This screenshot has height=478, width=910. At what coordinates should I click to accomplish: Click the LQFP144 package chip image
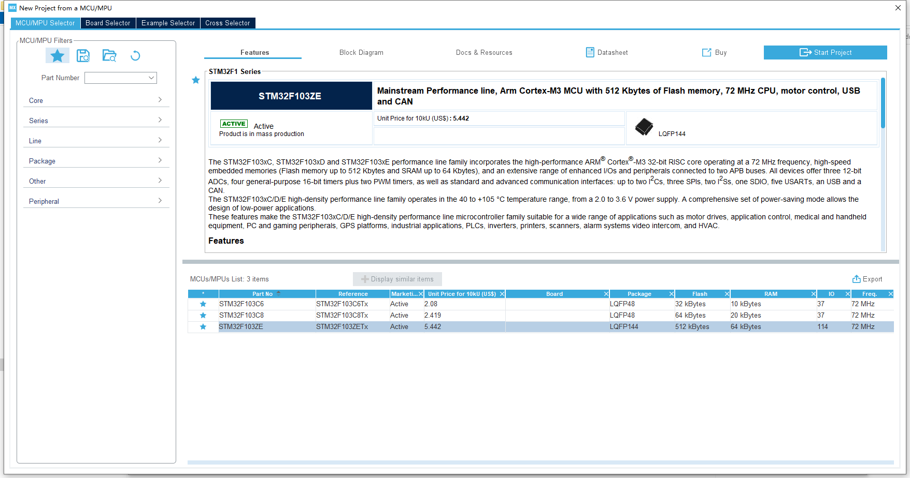tap(644, 127)
